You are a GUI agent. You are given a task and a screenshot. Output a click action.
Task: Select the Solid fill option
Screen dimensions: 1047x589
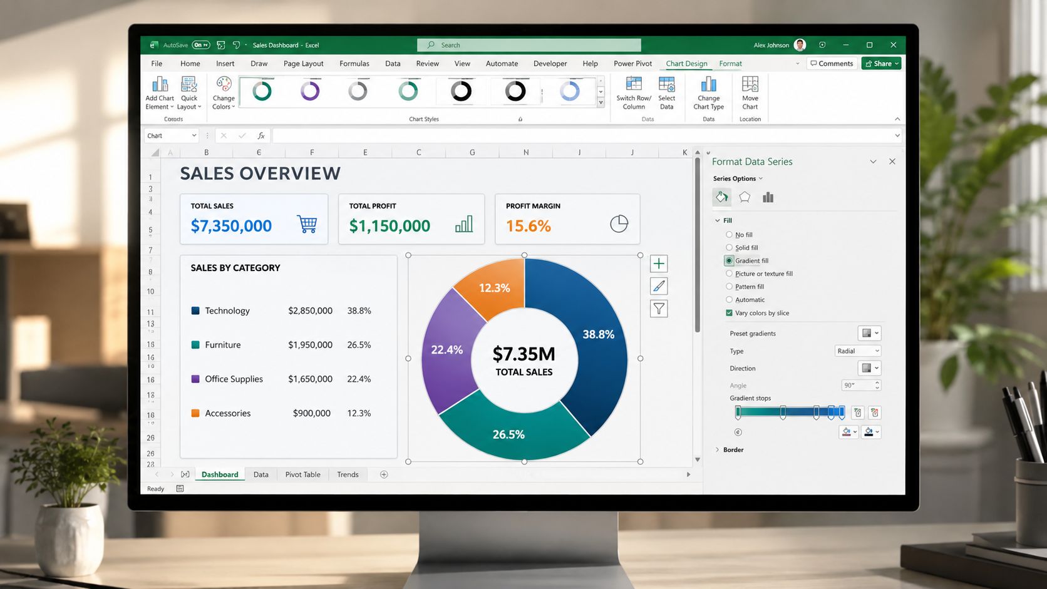click(729, 247)
